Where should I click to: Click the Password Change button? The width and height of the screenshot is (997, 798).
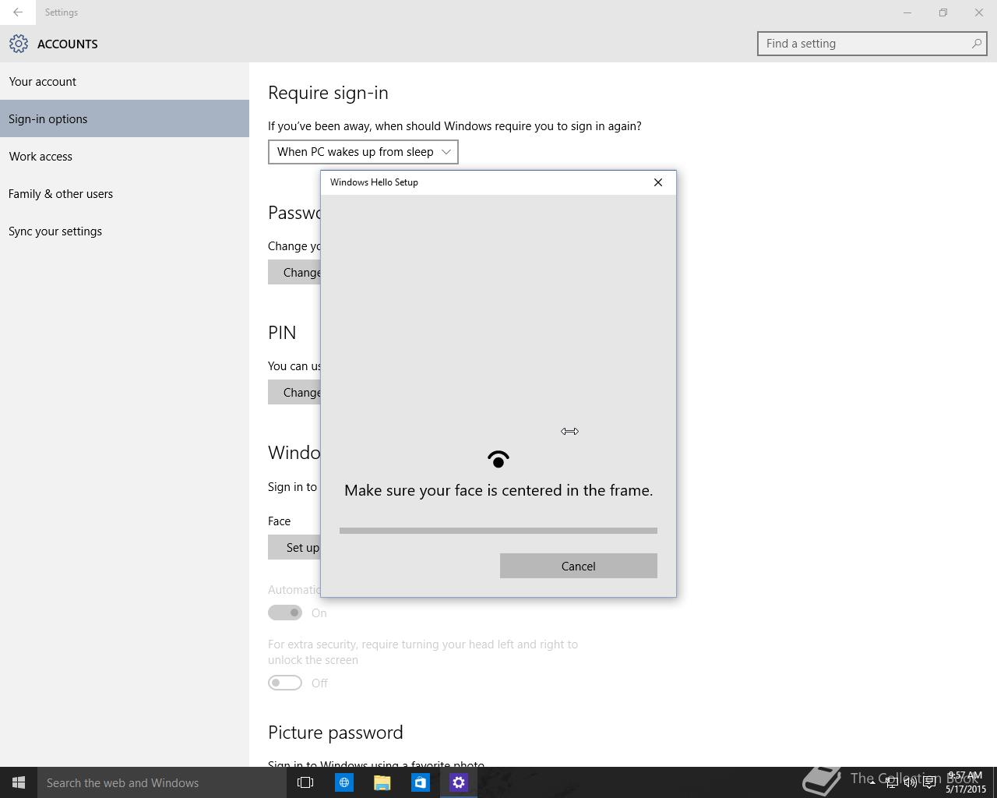(294, 272)
